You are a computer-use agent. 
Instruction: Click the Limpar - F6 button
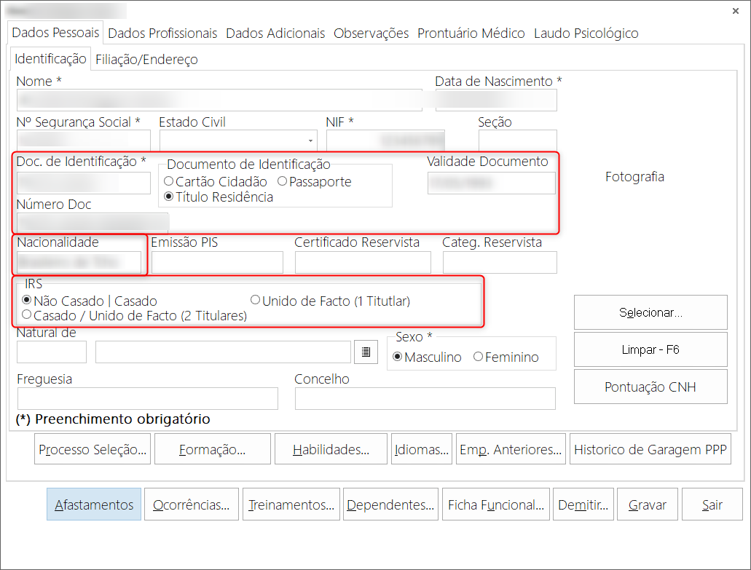click(650, 349)
